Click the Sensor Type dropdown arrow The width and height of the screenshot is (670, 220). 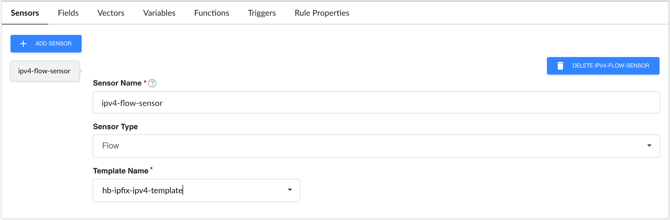[649, 146]
